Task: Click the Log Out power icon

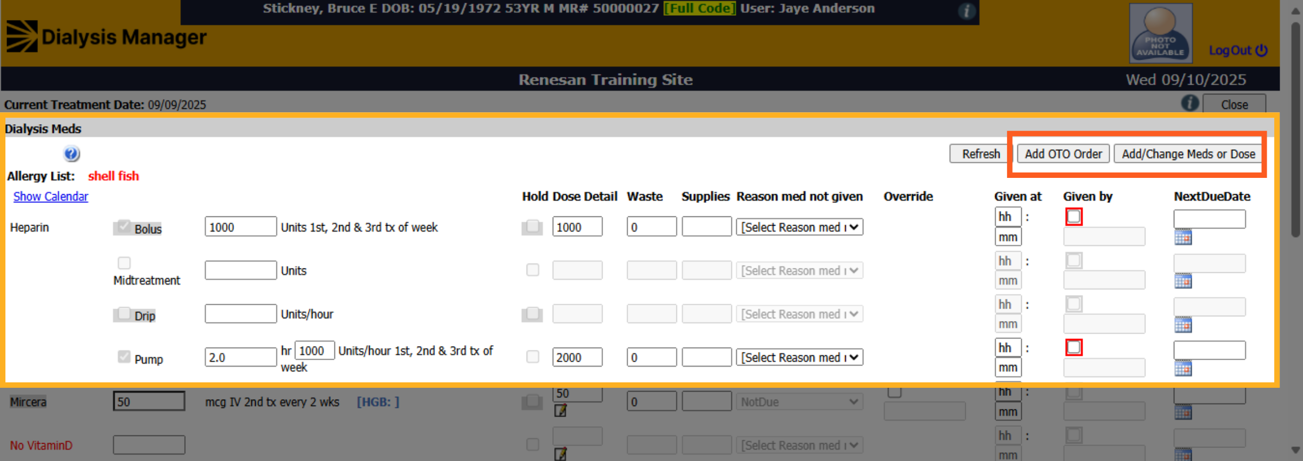Action: pyautogui.click(x=1261, y=50)
